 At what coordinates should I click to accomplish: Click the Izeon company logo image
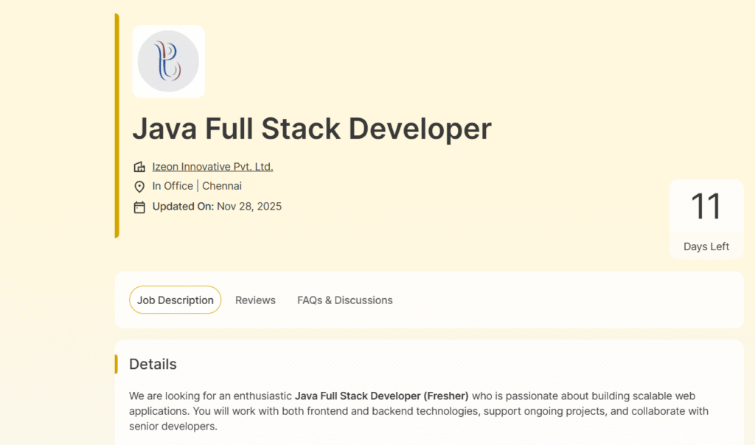click(x=168, y=61)
